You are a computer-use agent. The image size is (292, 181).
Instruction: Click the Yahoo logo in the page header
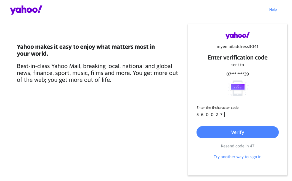tap(26, 10)
